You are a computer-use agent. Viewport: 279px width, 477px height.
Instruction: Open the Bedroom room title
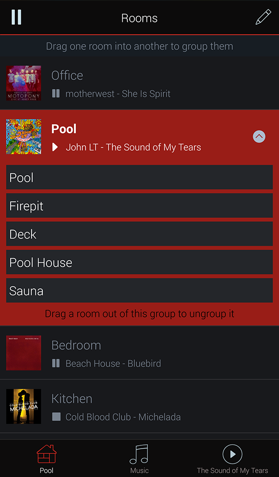point(76,345)
